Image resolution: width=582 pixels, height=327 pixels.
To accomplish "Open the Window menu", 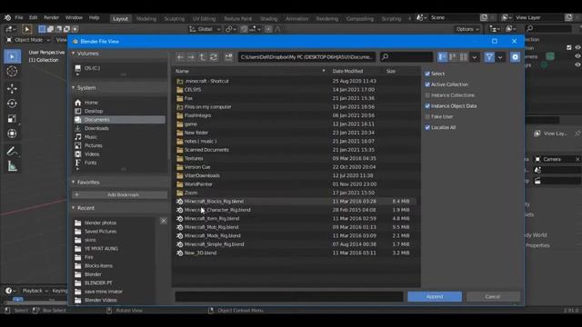I will [74, 17].
